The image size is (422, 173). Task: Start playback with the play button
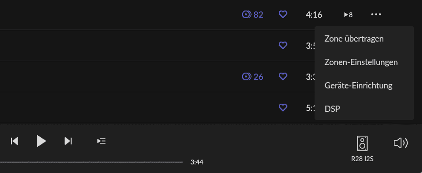41,141
